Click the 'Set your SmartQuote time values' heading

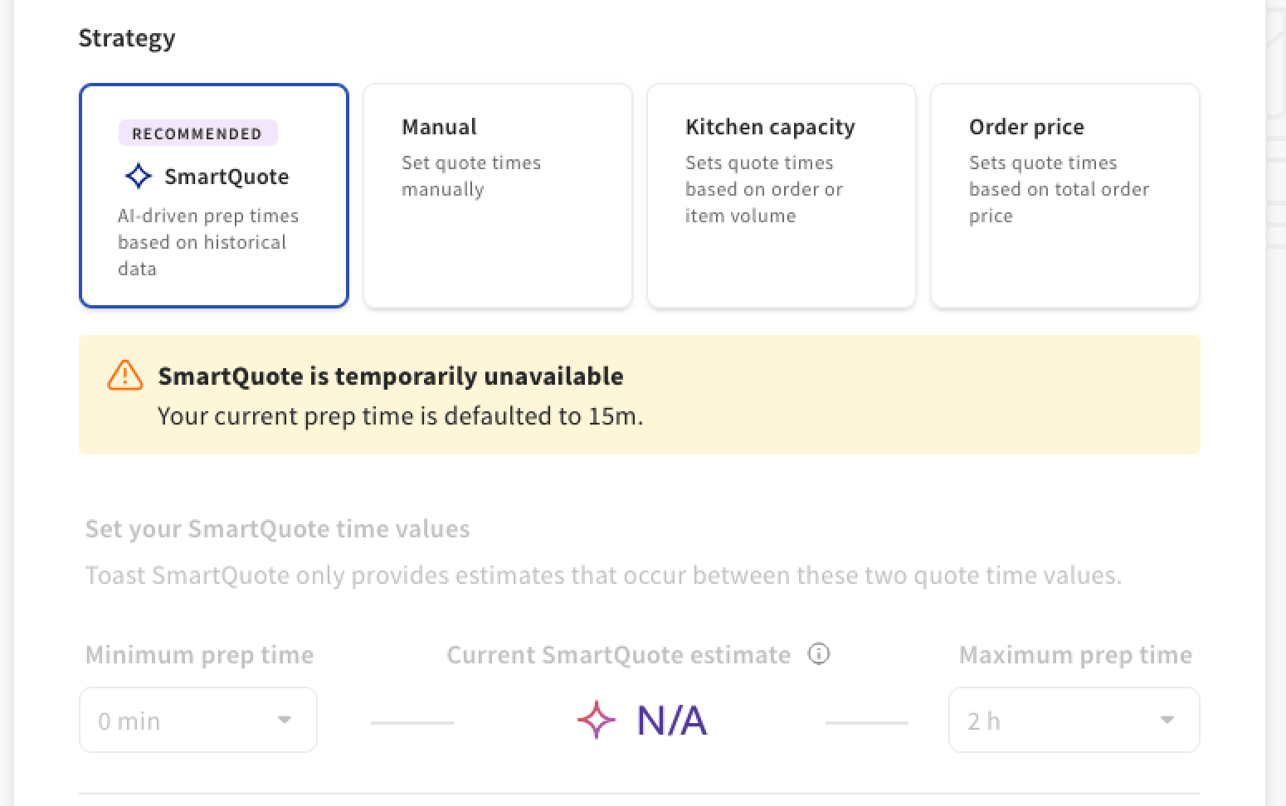pos(277,529)
